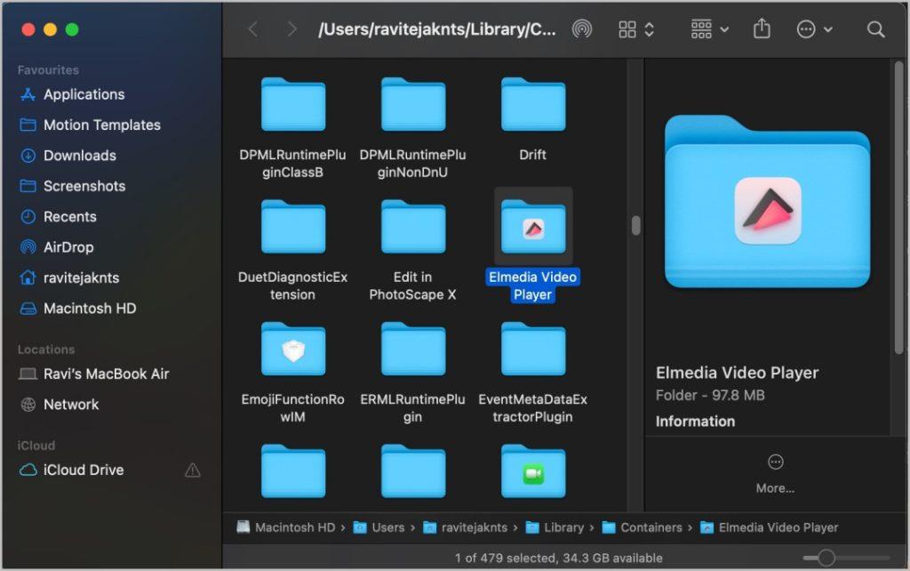The height and width of the screenshot is (571, 910).
Task: Click Elmedia Video Player in path bar
Action: 770,527
